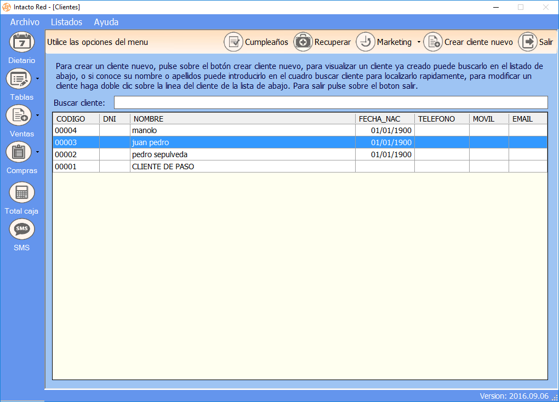
Task: Open the Tablas icon in sidebar
Action: [19, 79]
